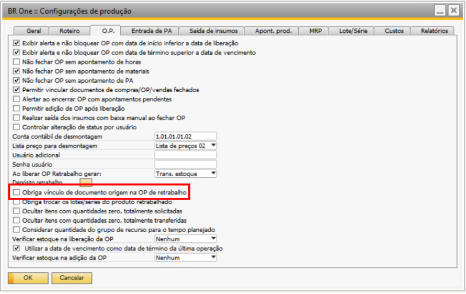
Task: Open 'Verificar estoque na liberação da OP' dropdown
Action: pos(213,239)
